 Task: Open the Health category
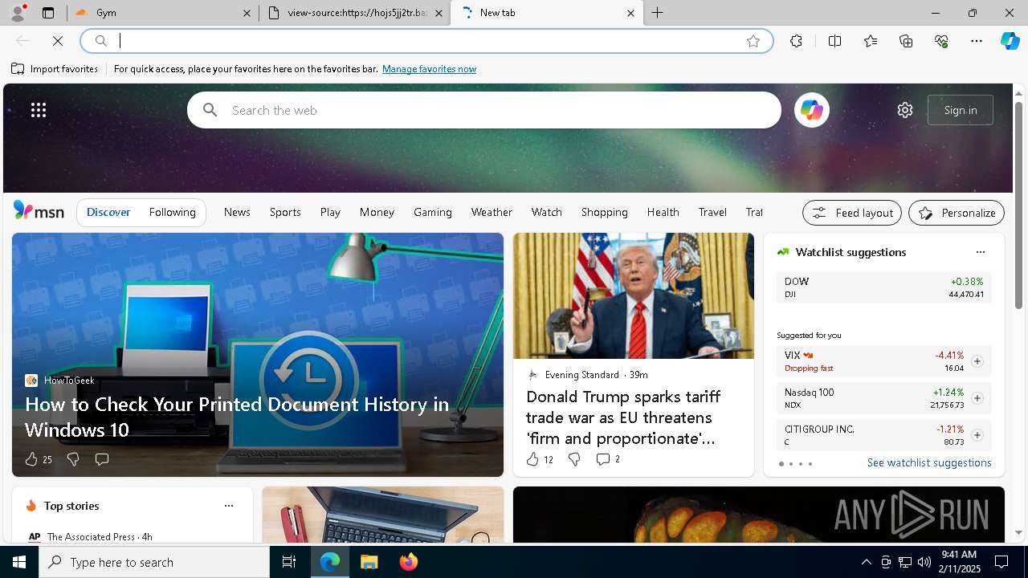(663, 212)
